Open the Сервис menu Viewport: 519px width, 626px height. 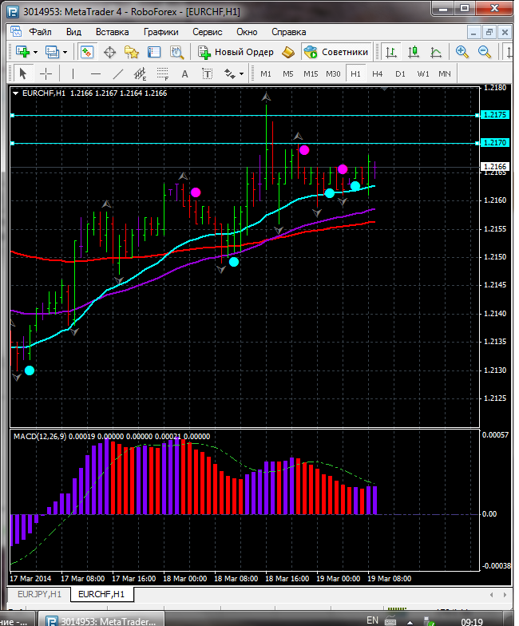pos(208,32)
